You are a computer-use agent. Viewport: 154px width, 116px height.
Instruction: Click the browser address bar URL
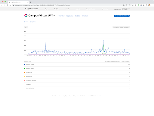click(42, 5)
